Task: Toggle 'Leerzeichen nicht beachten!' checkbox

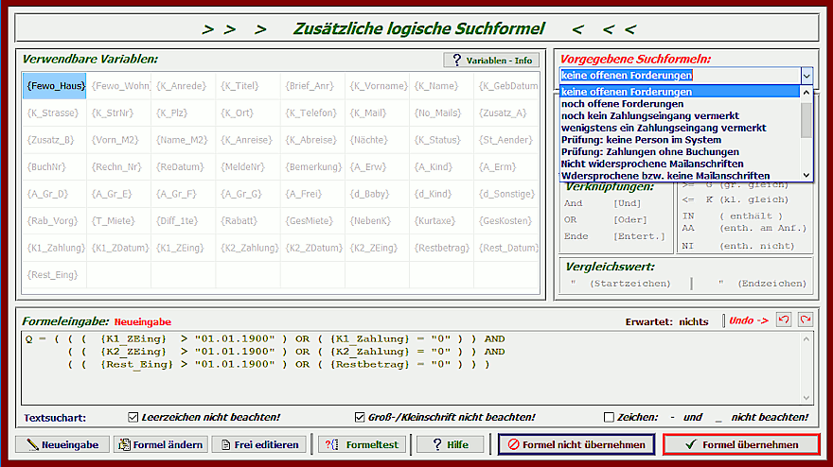Action: pyautogui.click(x=133, y=417)
